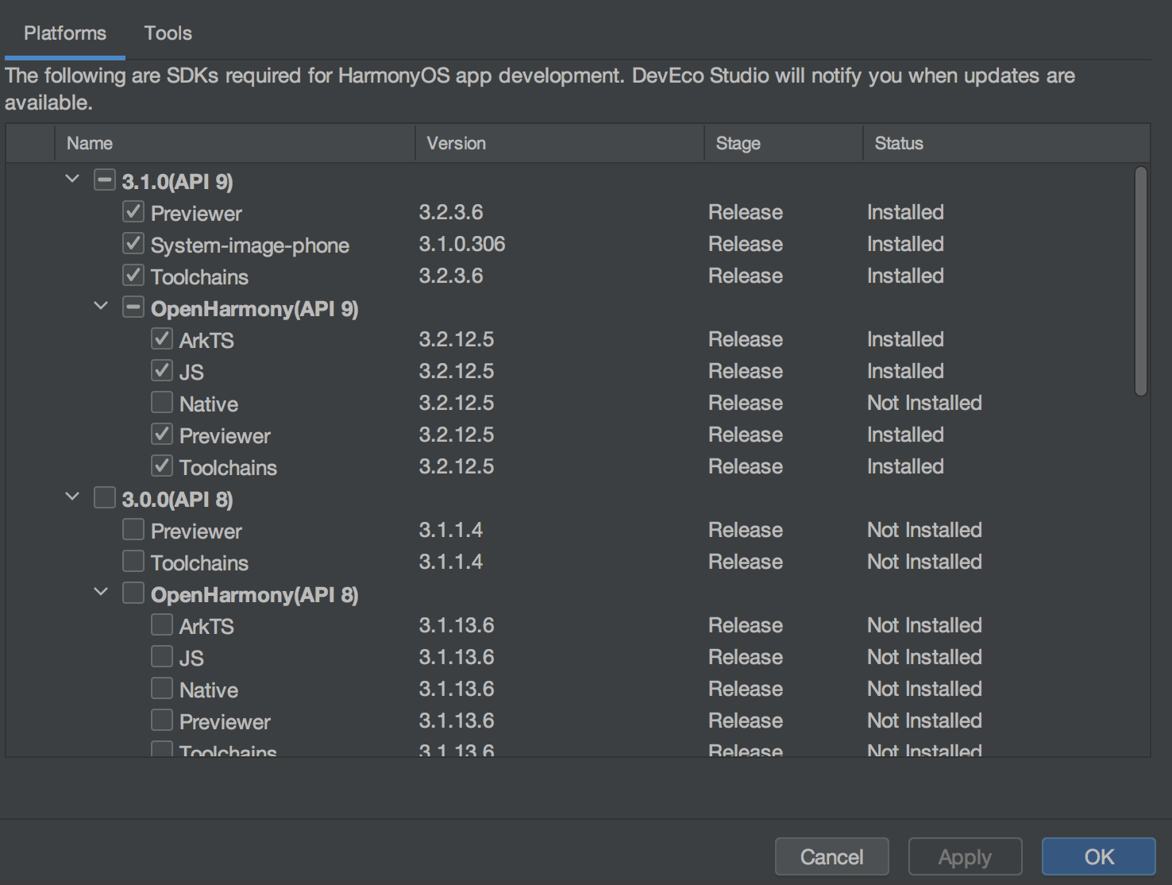The height and width of the screenshot is (885, 1172).
Task: Check the Native 3.2.12.5 checkbox
Action: (x=162, y=402)
